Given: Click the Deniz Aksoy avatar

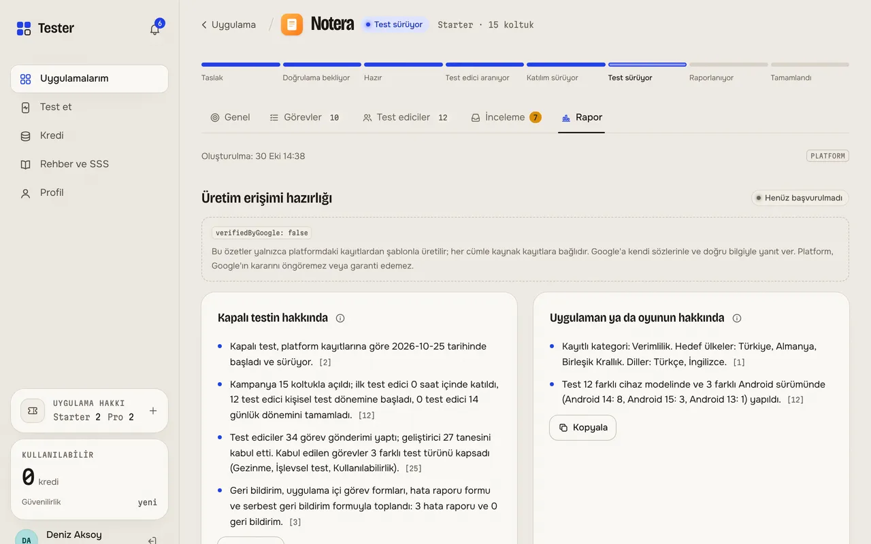Looking at the screenshot, I should point(27,537).
